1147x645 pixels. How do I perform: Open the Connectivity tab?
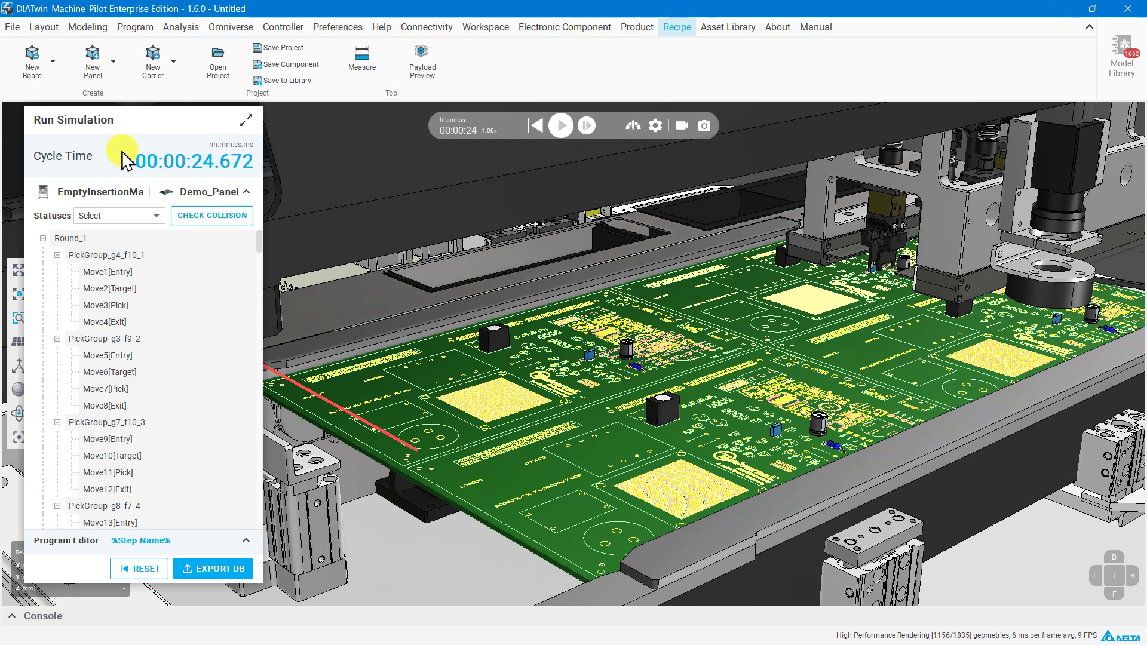pyautogui.click(x=427, y=27)
